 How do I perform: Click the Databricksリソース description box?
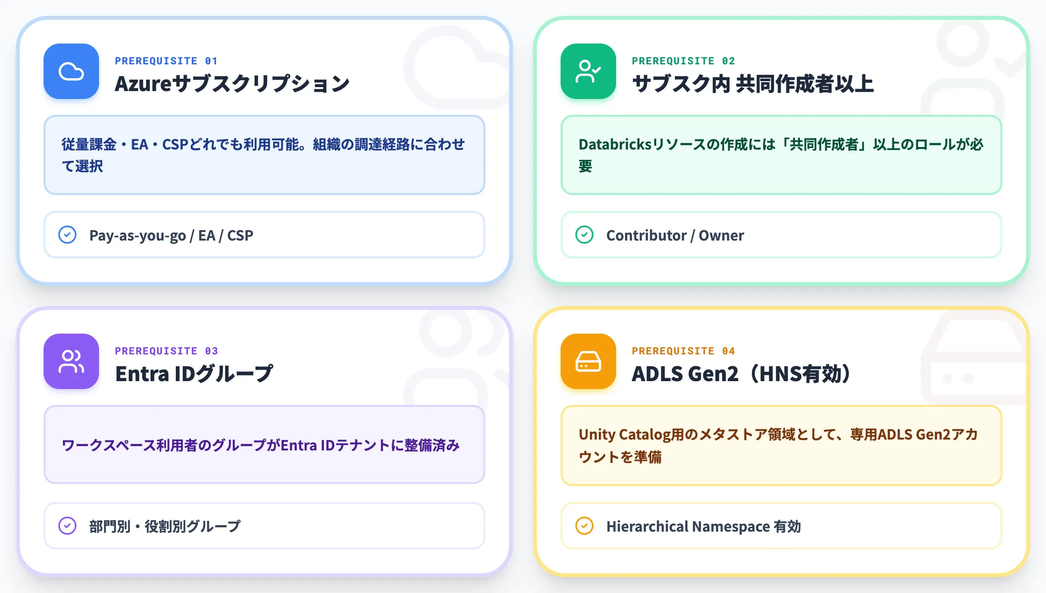[782, 155]
